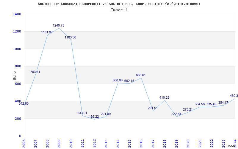Click x-axis year 2021
238x149 pixels.
(x=200, y=143)
